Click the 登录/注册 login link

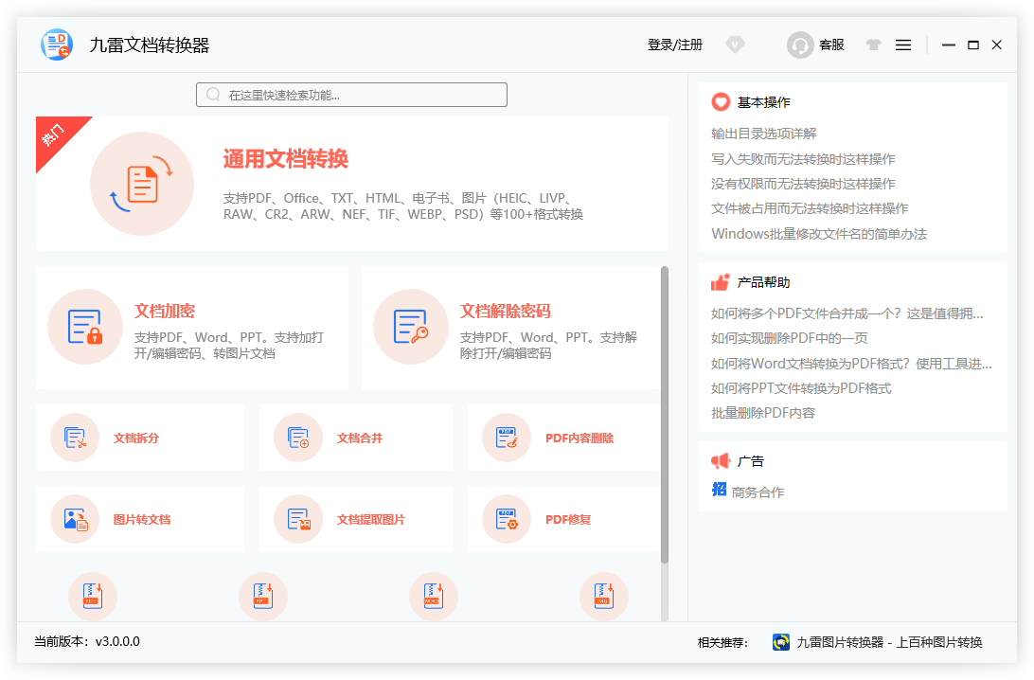[675, 45]
